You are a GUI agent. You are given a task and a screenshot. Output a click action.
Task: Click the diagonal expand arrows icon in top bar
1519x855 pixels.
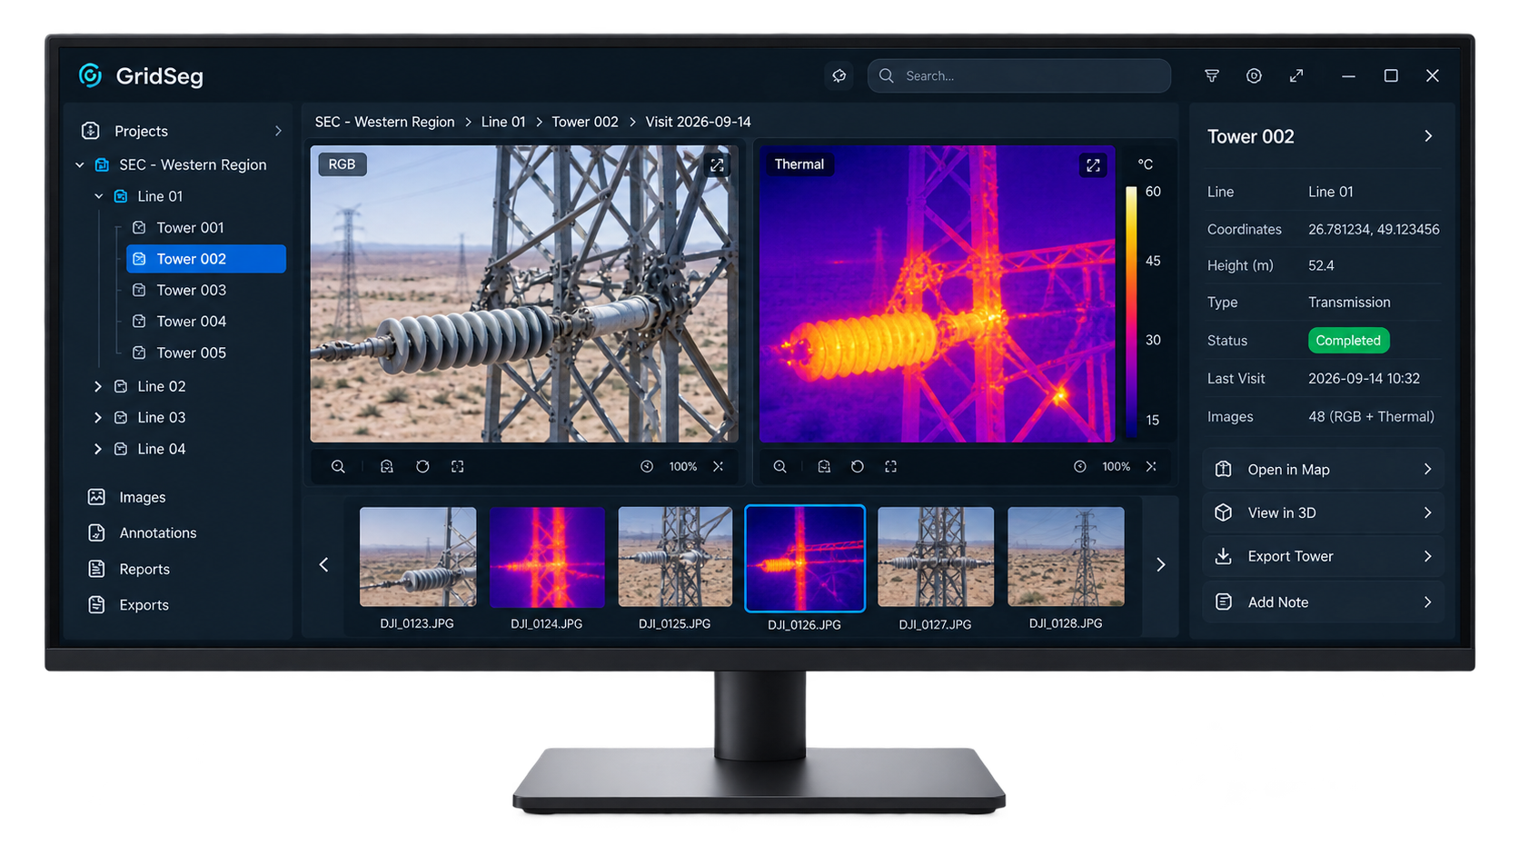pos(1296,75)
